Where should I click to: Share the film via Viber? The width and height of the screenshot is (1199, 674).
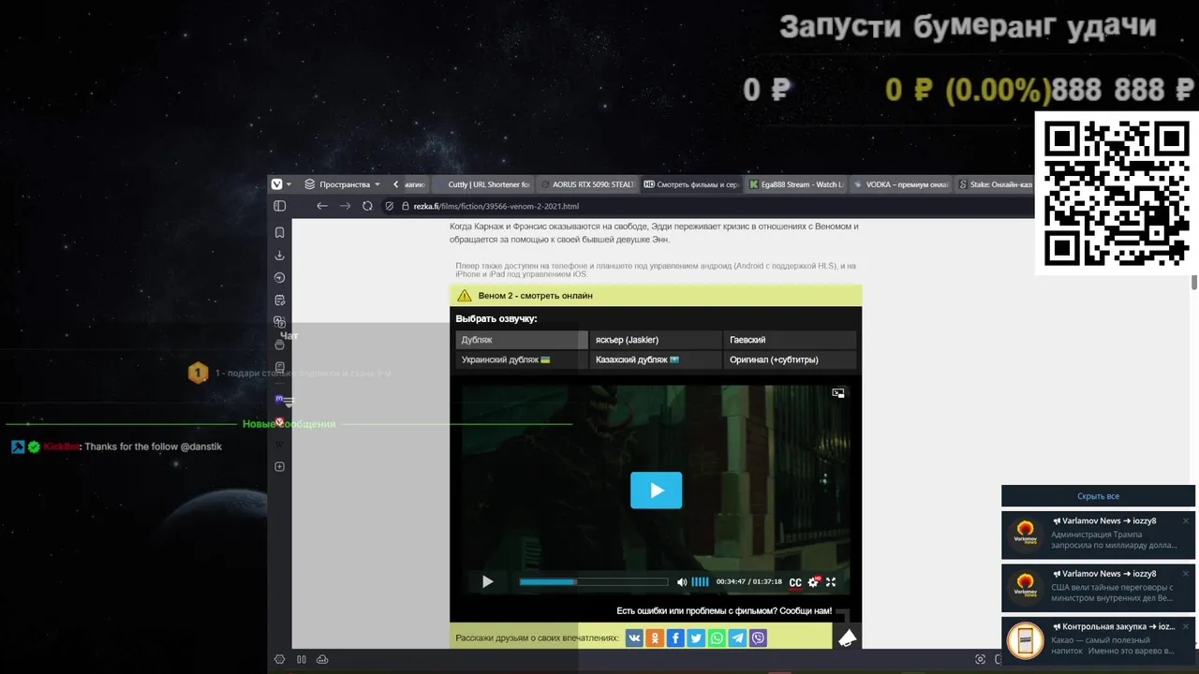tap(758, 638)
